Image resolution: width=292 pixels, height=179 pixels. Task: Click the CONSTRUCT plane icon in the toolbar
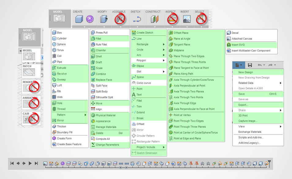click(154, 19)
